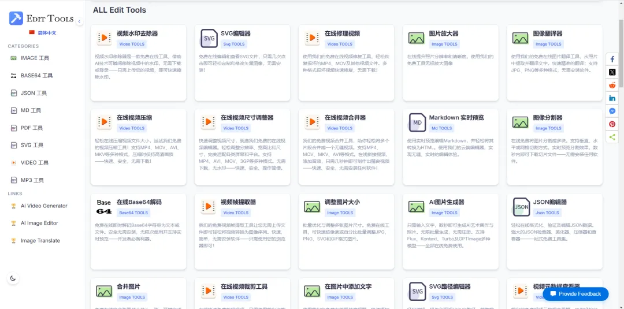
Task: Click Image TOOLS tag under 图像翻译器
Action: tap(548, 44)
